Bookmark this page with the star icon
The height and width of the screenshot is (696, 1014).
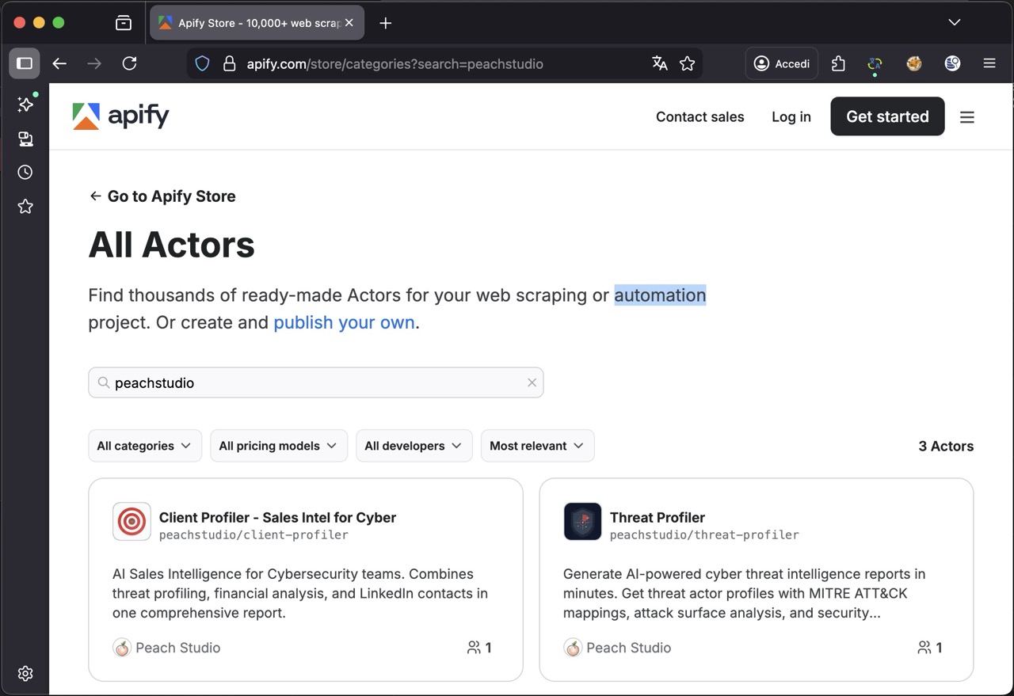(688, 63)
